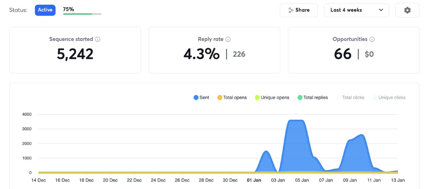The image size is (427, 189).
Task: Click the $0 opportunities amount
Action: click(369, 54)
